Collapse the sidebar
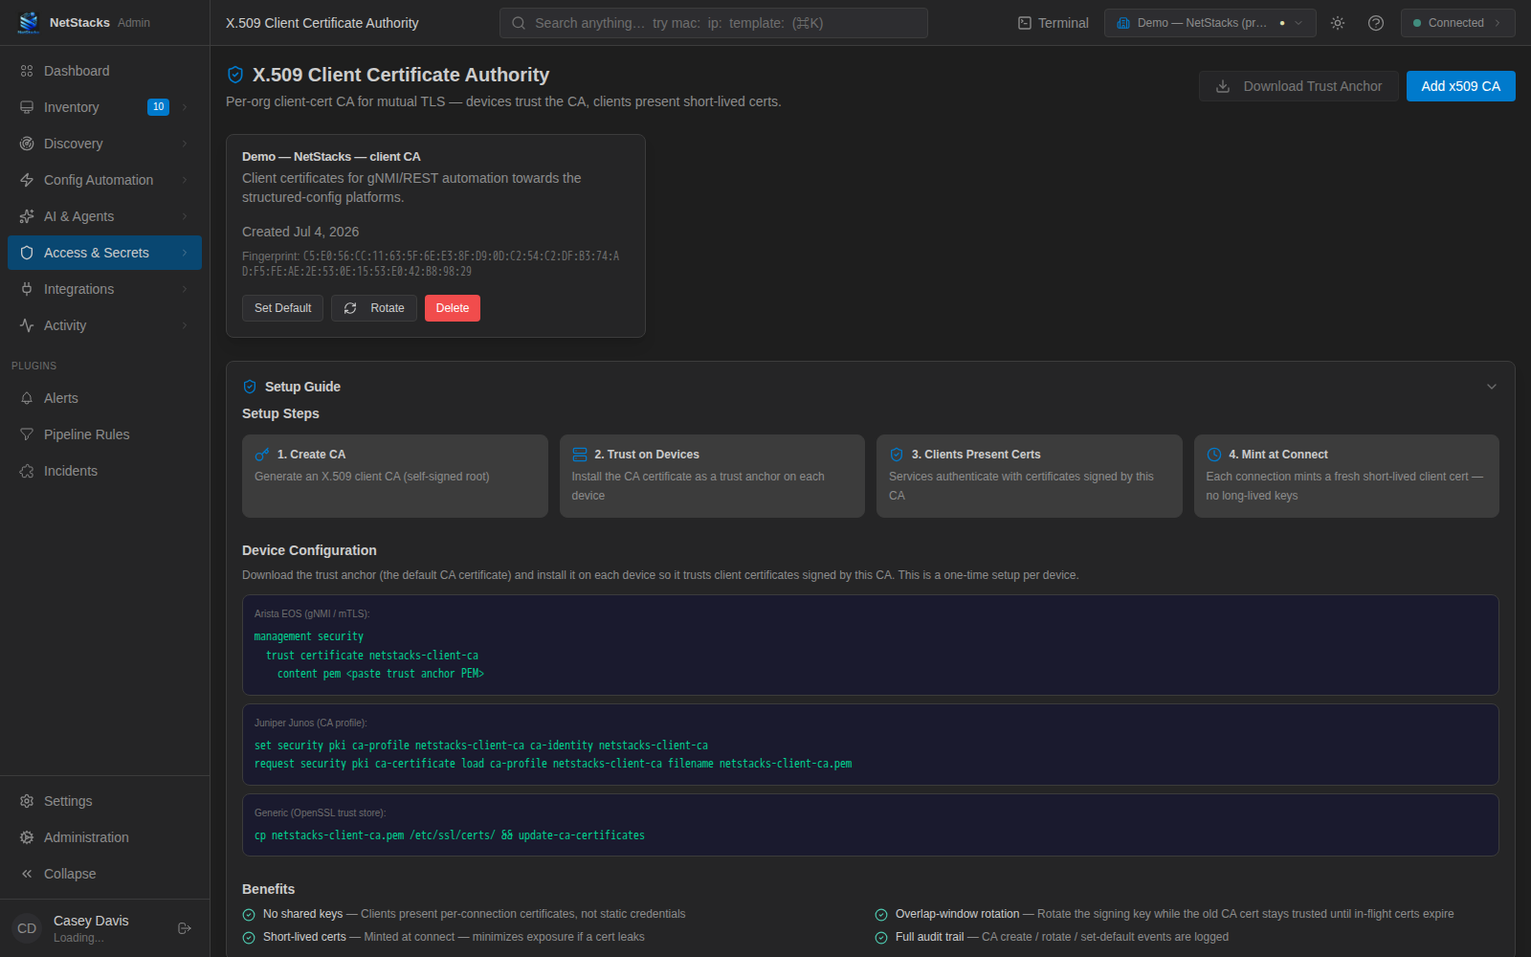 (x=104, y=874)
